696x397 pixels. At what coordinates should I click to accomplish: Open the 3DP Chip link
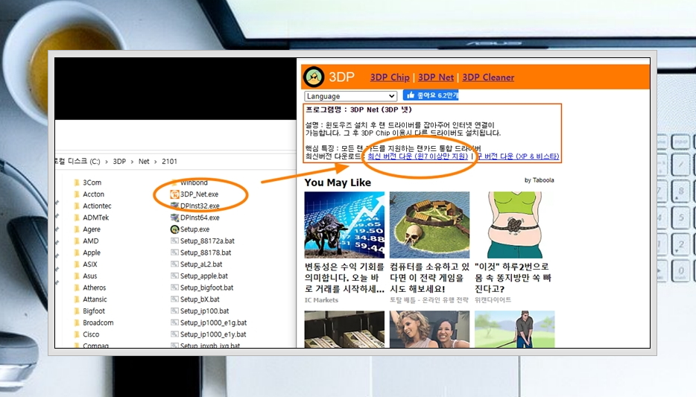pos(390,77)
